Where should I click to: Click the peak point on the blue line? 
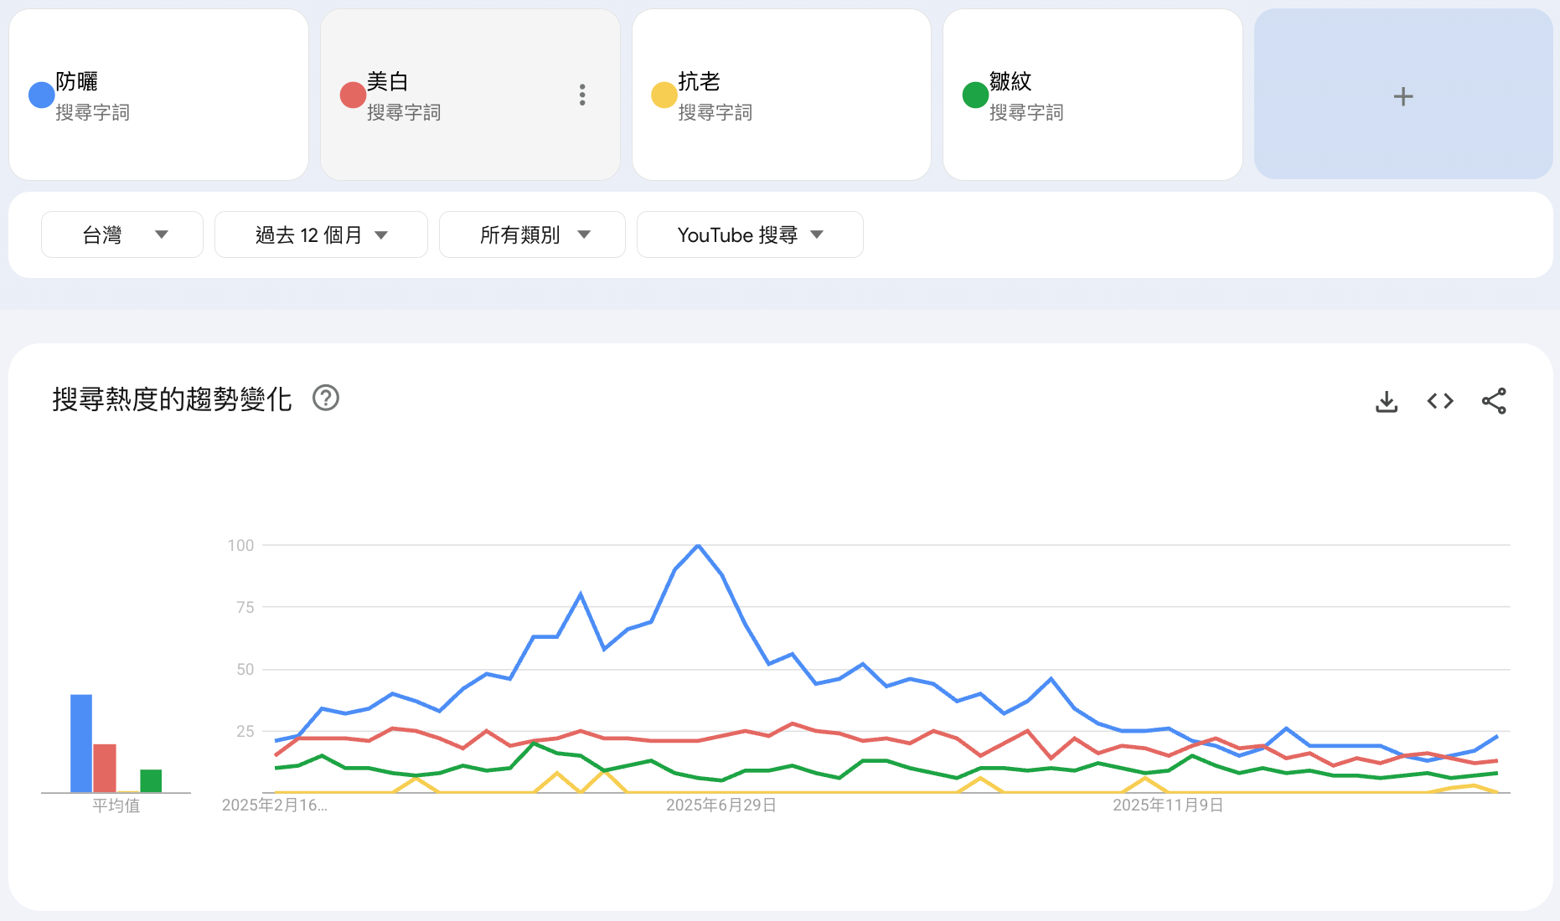tap(698, 546)
